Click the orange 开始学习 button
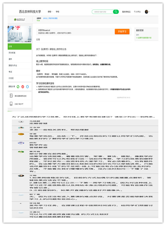This screenshot has height=226, width=166. (x=122, y=32)
